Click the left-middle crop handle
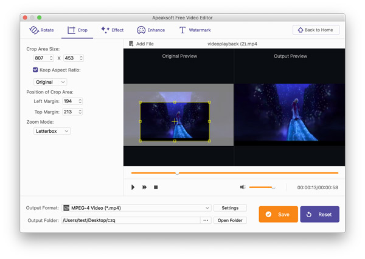365x259 pixels. click(140, 121)
